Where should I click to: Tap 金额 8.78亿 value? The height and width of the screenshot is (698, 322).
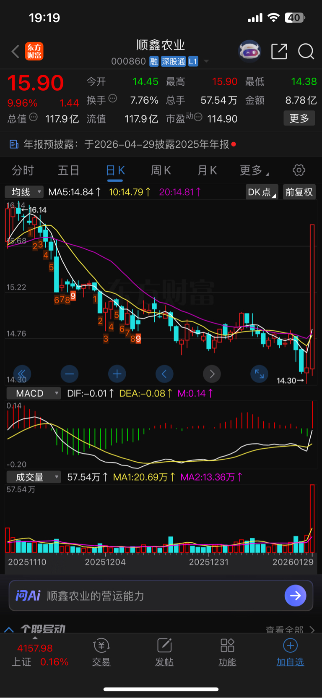pyautogui.click(x=301, y=100)
